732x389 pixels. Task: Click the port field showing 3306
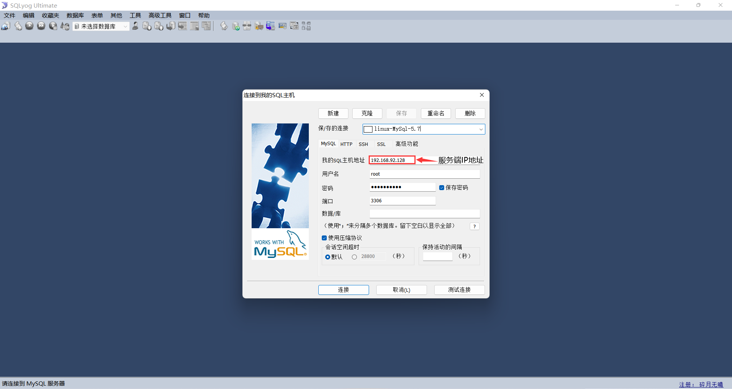403,201
